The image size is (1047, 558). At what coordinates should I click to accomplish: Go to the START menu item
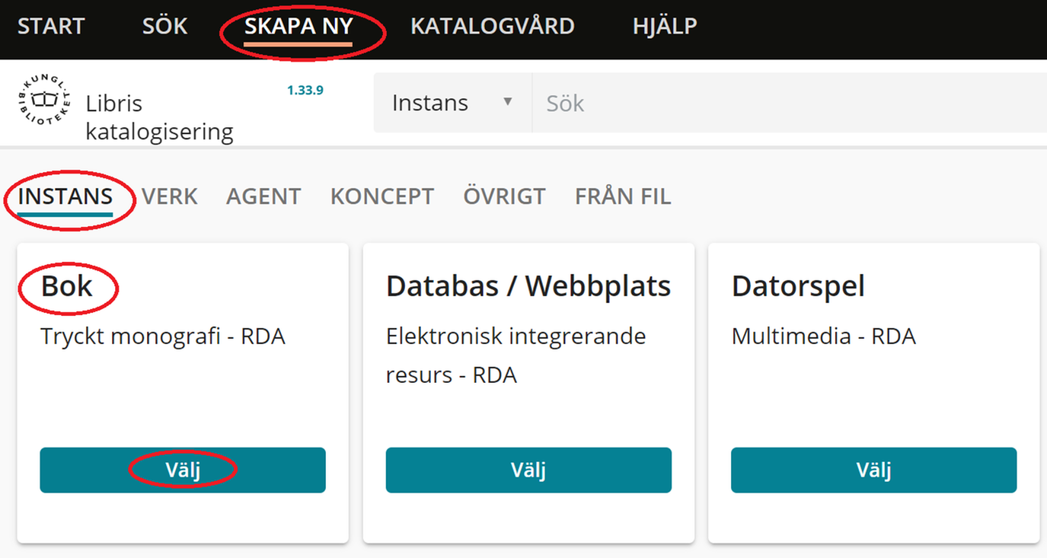click(50, 26)
